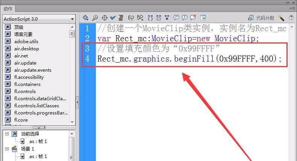Screen dimensions: 297x161
Task: Open the Help question mark icon
Action: [x=291, y=18]
